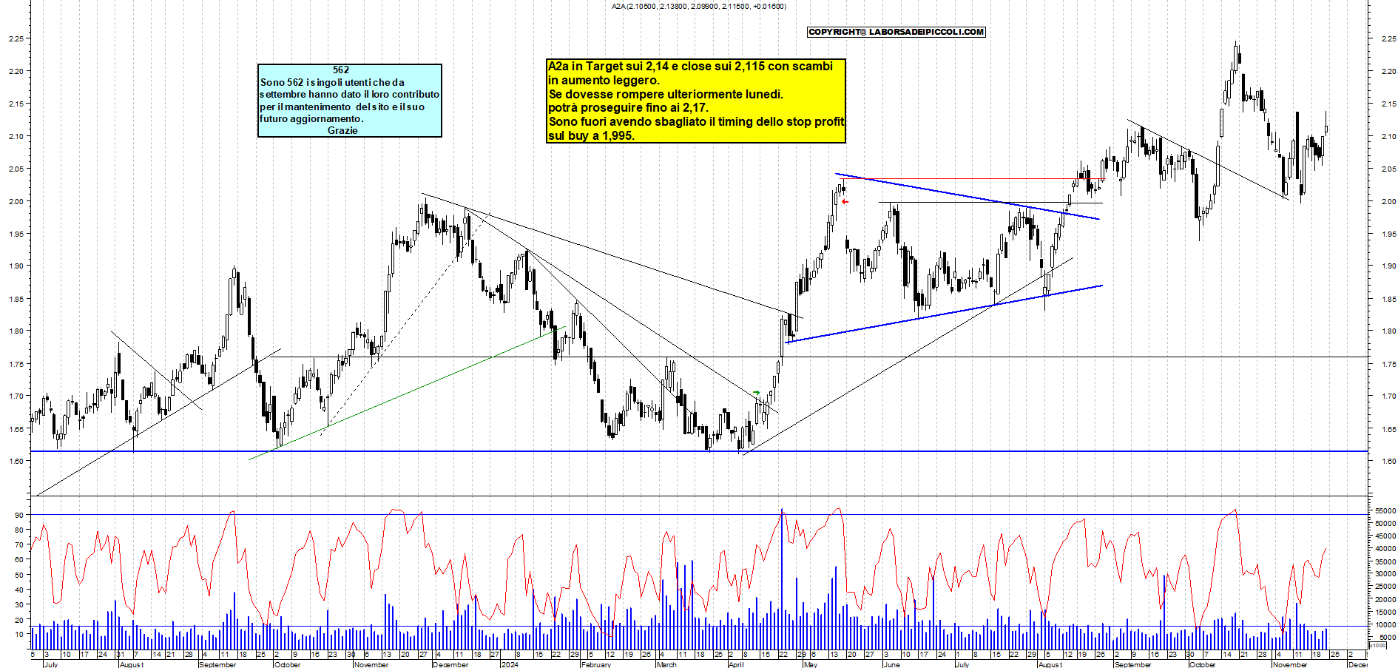Click the red arrow marker near May peak

point(845,201)
